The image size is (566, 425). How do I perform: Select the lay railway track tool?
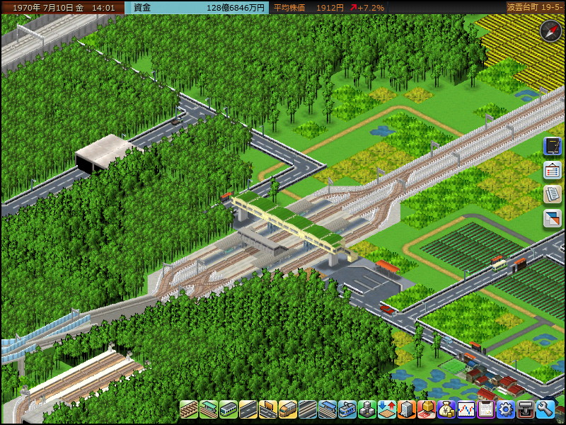click(189, 409)
